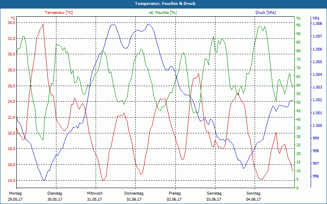327x204 pixels.
Task: Click the 'Donnerstag' day label
Action: [134, 193]
